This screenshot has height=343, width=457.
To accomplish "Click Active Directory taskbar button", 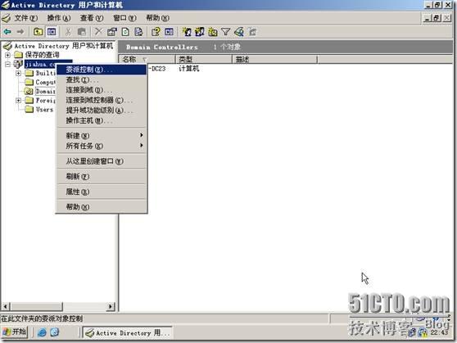I will coord(128,332).
